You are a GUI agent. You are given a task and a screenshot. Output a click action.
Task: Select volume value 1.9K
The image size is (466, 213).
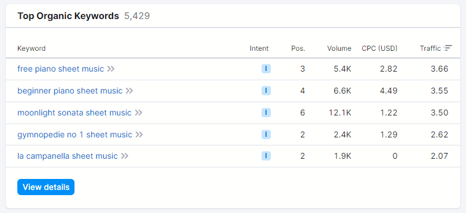point(342,156)
